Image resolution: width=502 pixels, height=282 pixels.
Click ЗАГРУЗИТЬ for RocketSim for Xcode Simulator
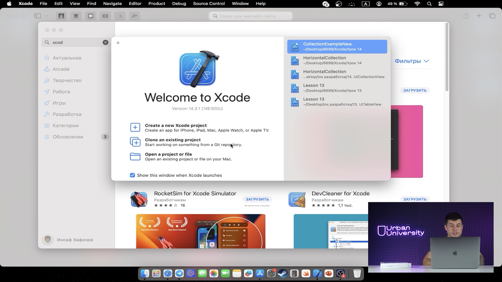click(257, 199)
